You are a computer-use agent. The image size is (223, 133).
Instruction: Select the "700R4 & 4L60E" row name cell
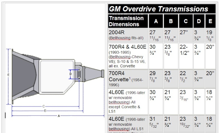[128, 56]
